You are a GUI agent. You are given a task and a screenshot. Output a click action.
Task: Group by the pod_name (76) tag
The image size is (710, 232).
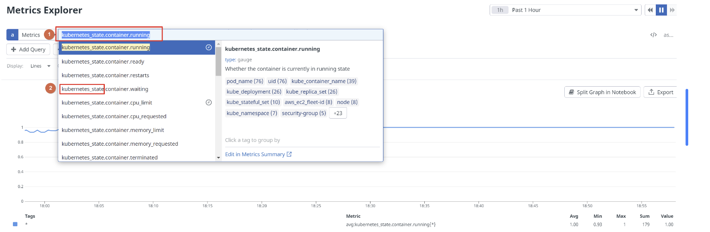245,81
